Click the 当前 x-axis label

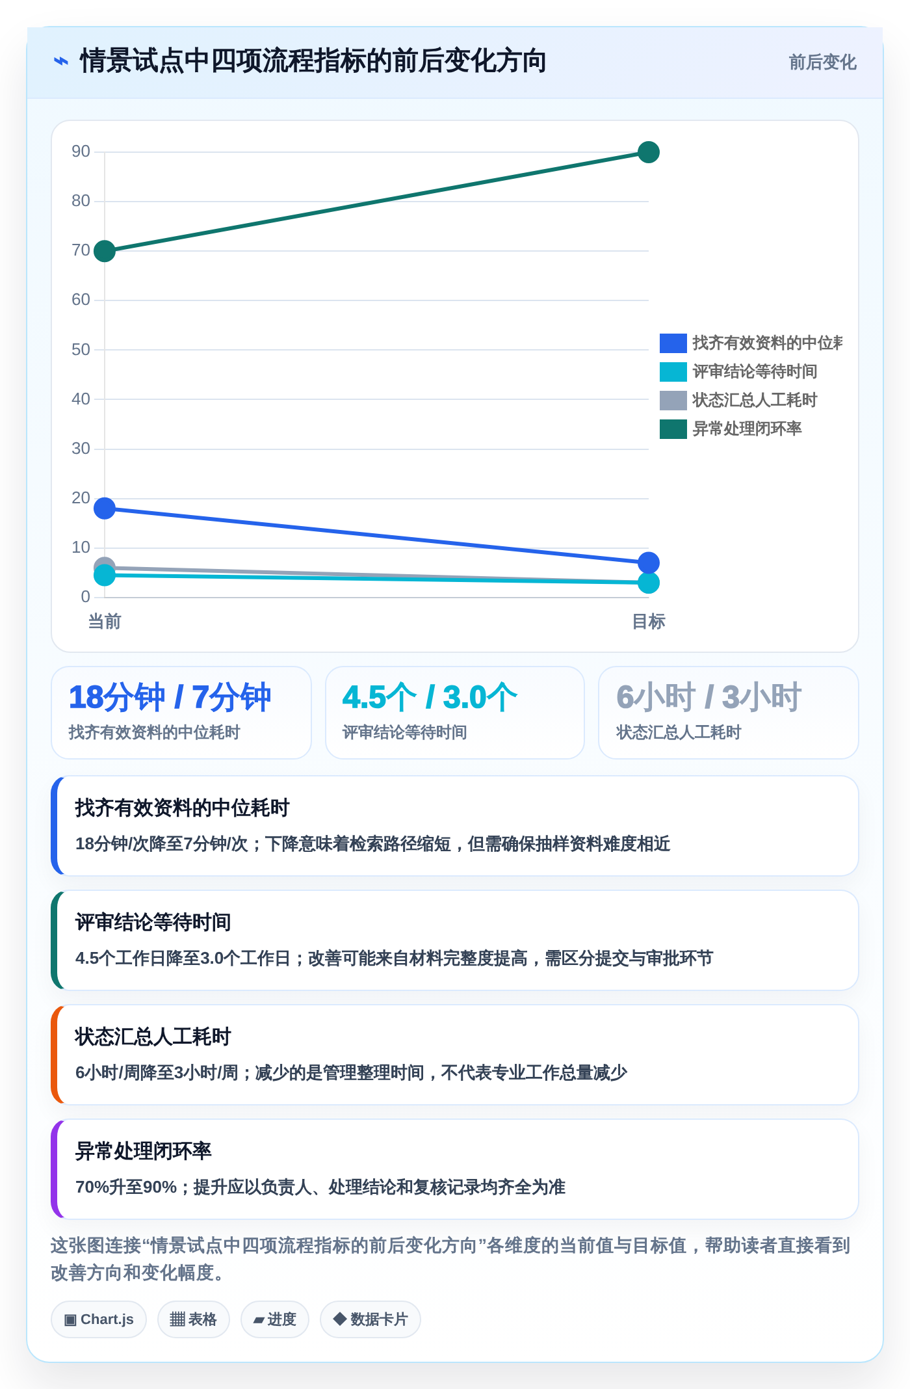pyautogui.click(x=105, y=622)
